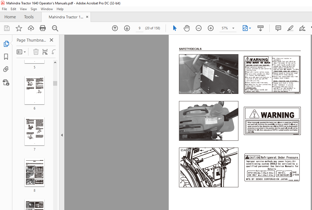The image size is (312, 210).
Task: Click the page number input field
Action: pos(140,28)
